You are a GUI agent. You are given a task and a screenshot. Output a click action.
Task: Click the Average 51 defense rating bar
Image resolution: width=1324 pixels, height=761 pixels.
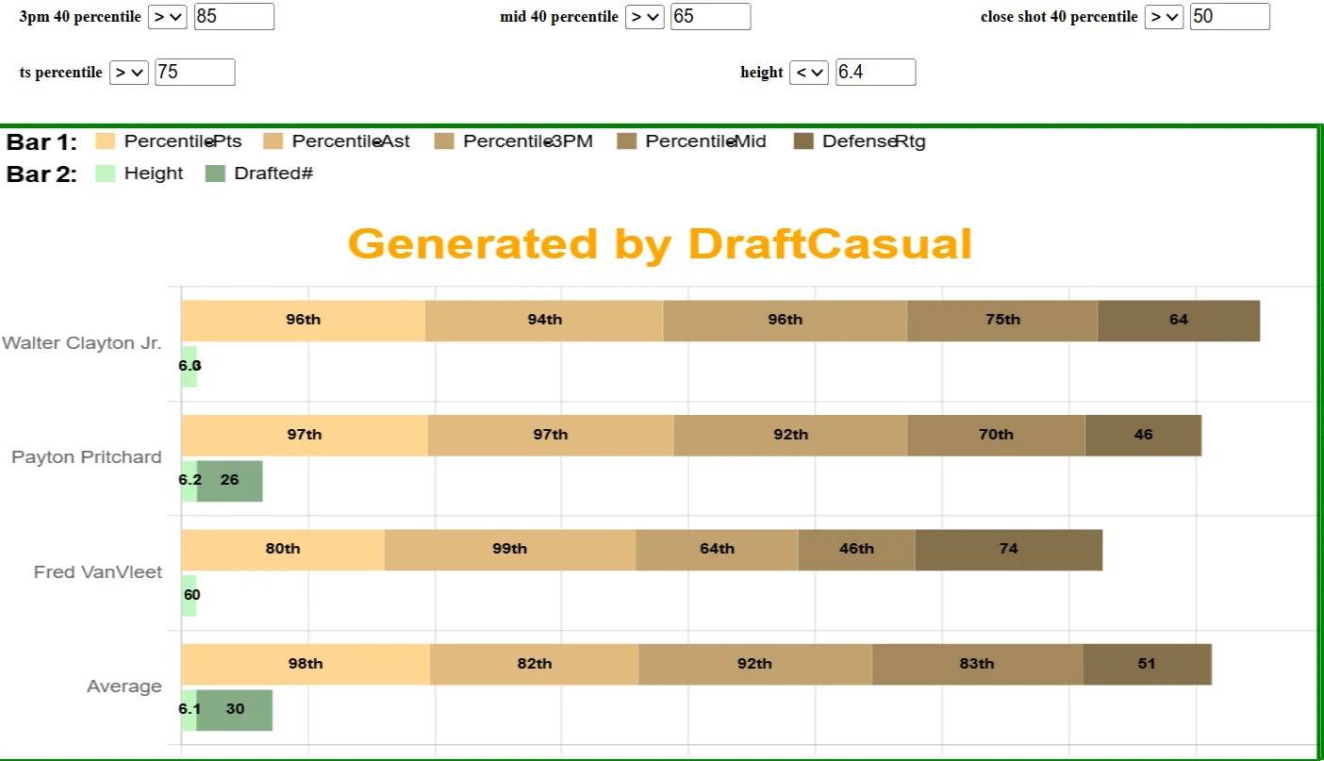[1147, 665]
